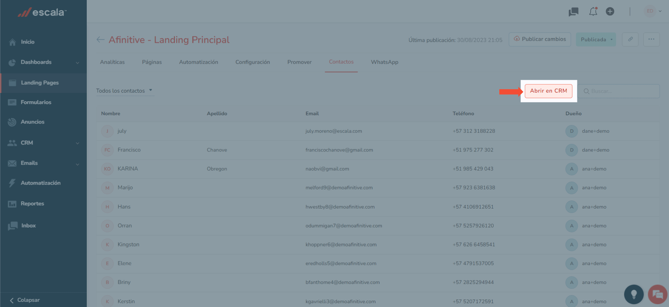The height and width of the screenshot is (307, 669).
Task: Click the Teléfono column header
Action: coord(463,113)
